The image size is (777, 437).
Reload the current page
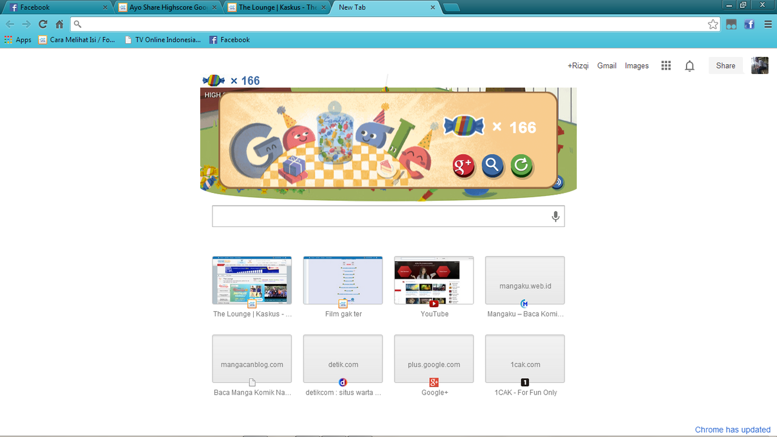[x=42, y=24]
